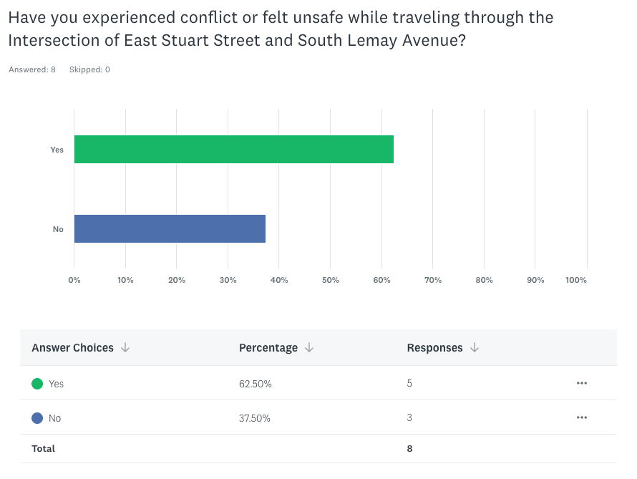Open the three-dot menu for No row
This screenshot has height=479, width=637.
point(581,417)
